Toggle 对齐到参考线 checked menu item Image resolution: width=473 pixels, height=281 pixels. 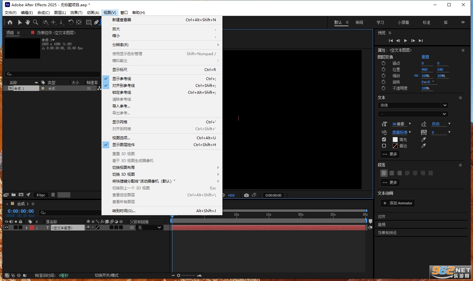point(162,86)
